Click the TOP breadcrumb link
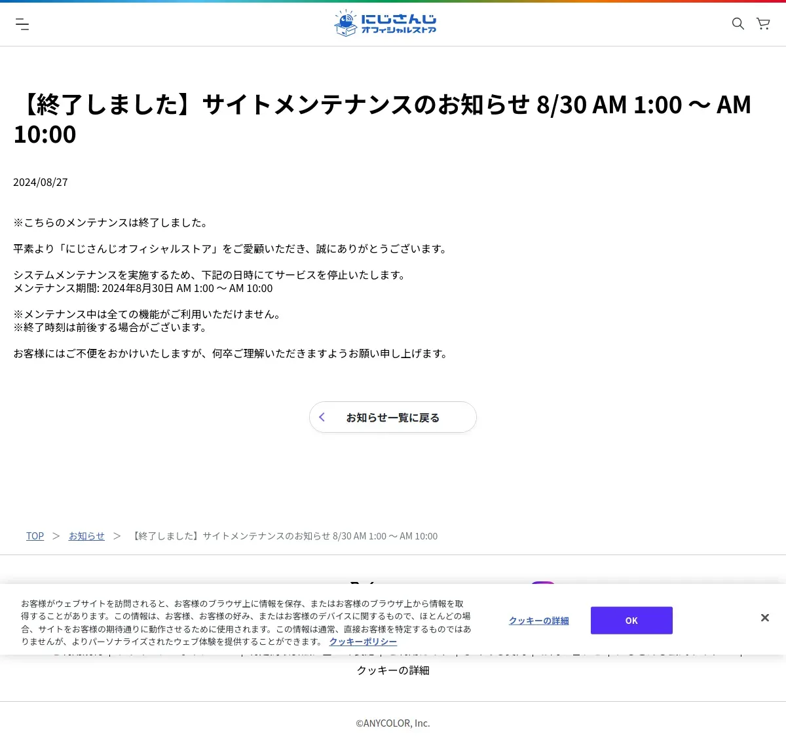Image resolution: width=786 pixels, height=745 pixels. [35, 536]
